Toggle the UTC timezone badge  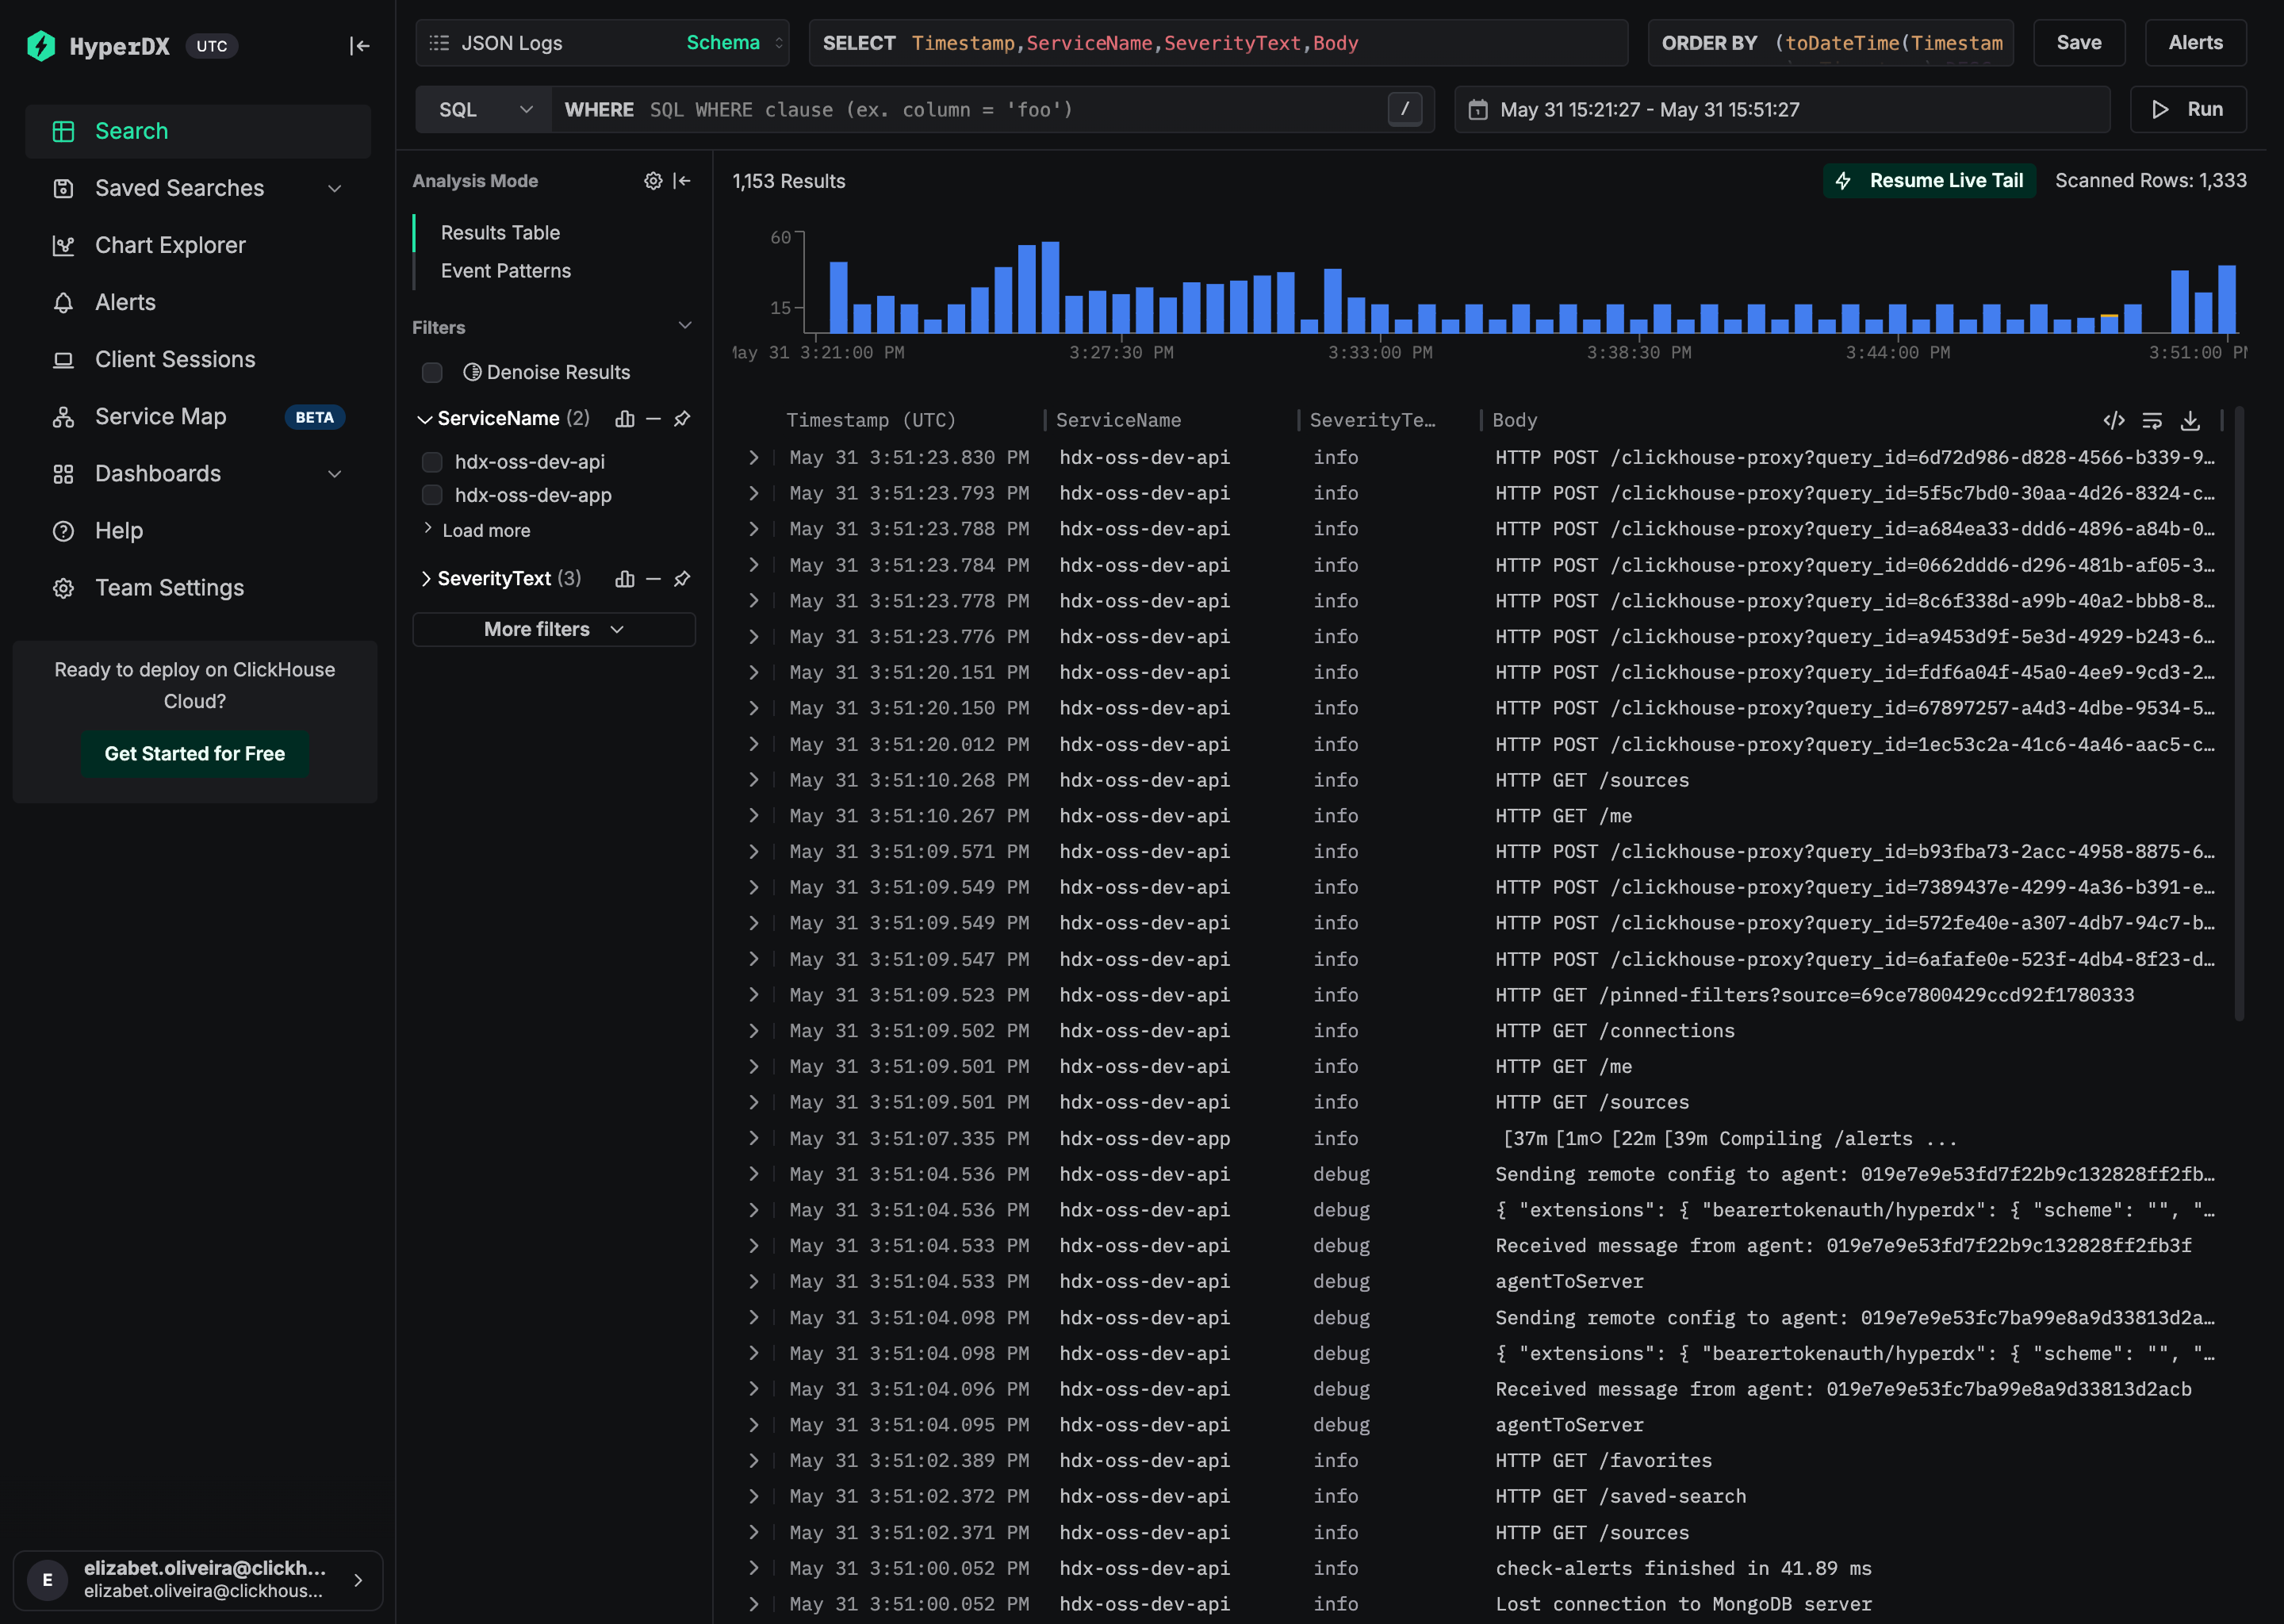[x=212, y=46]
